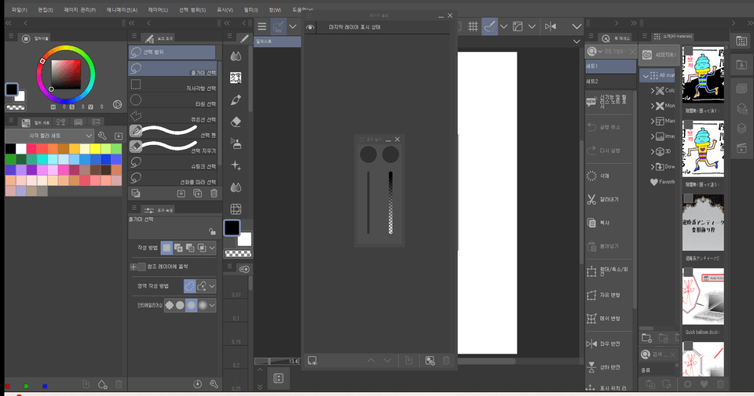
Task: Select the 올가미 선택 lasso sub tool
Action: point(173,68)
